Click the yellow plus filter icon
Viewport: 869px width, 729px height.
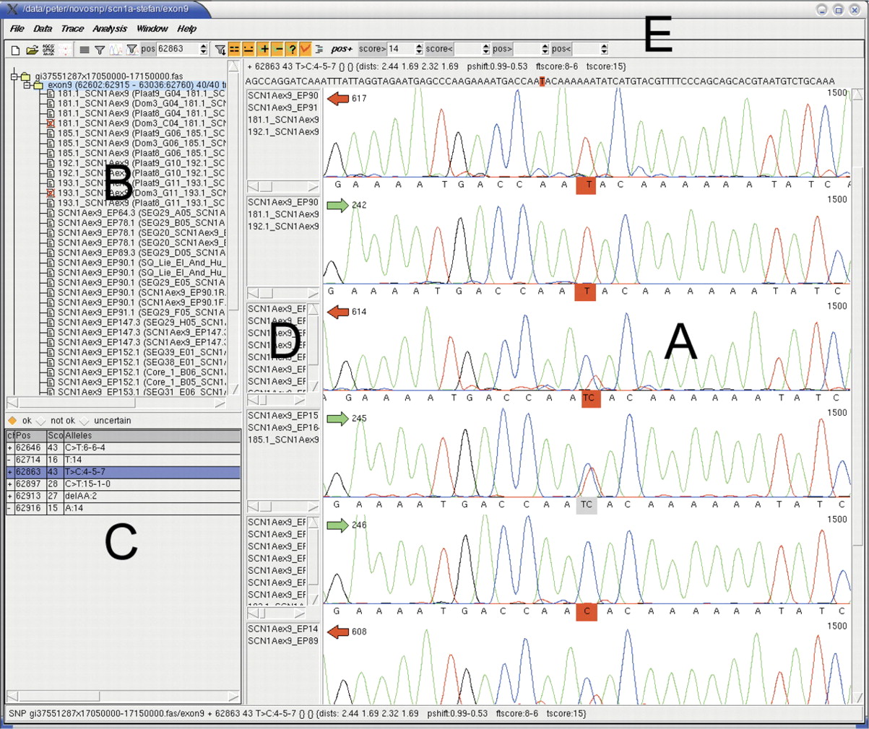264,49
